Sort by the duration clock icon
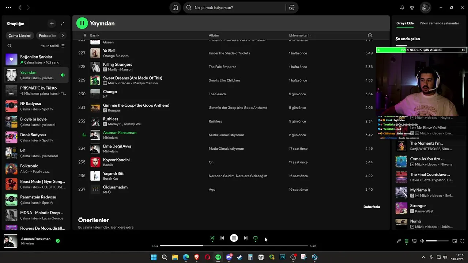This screenshot has height=263, width=468. [370, 35]
